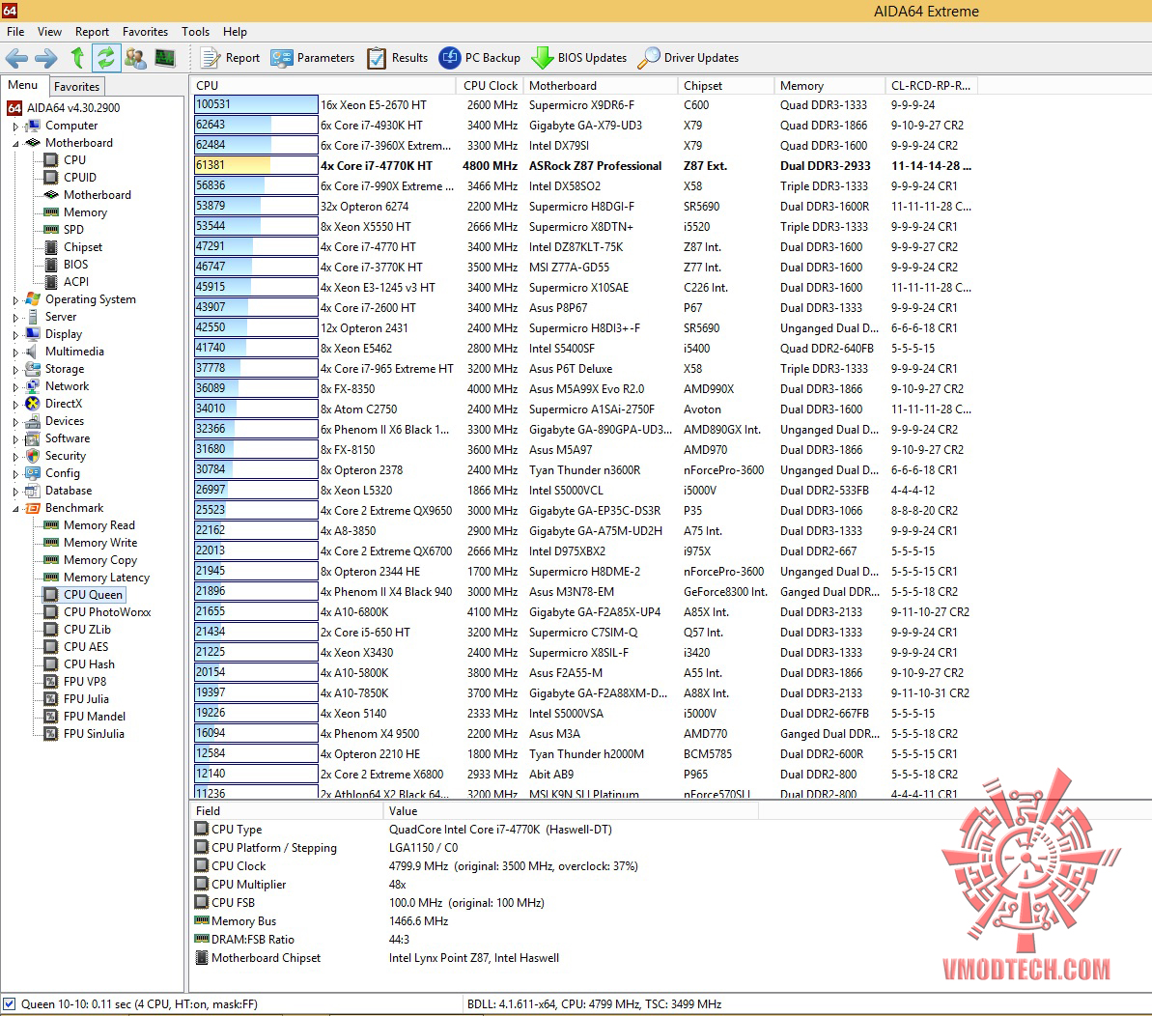This screenshot has height=1016, width=1152.
Task: Open the Report wizard icon
Action: [x=211, y=57]
